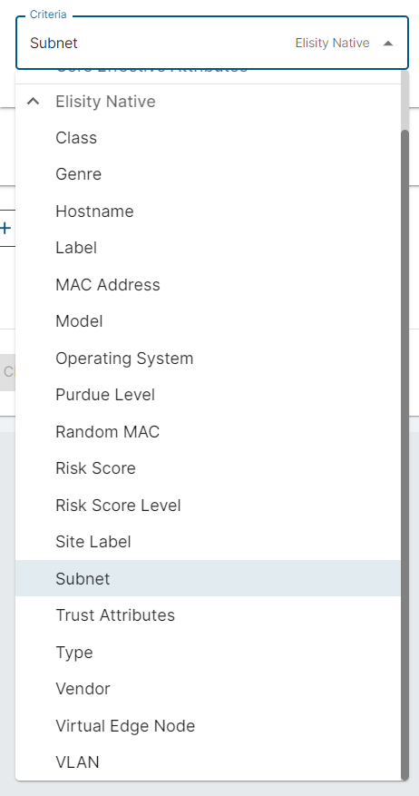This screenshot has height=796, width=419.
Task: Choose Vendor from the list
Action: (x=208, y=689)
